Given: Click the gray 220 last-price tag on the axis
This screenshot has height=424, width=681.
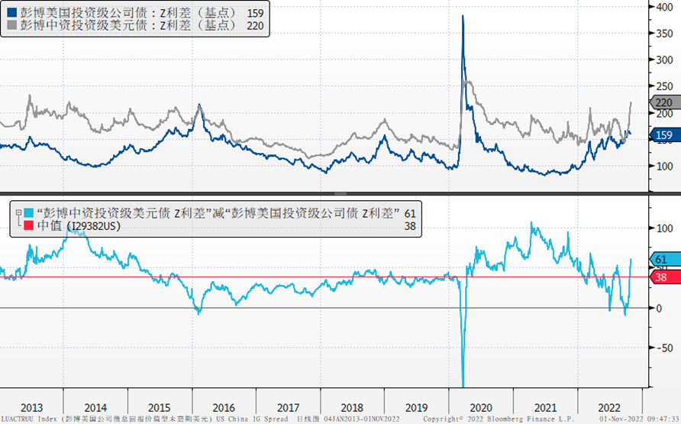Looking at the screenshot, I should point(664,102).
